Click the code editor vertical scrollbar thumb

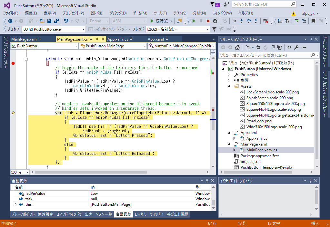213,119
